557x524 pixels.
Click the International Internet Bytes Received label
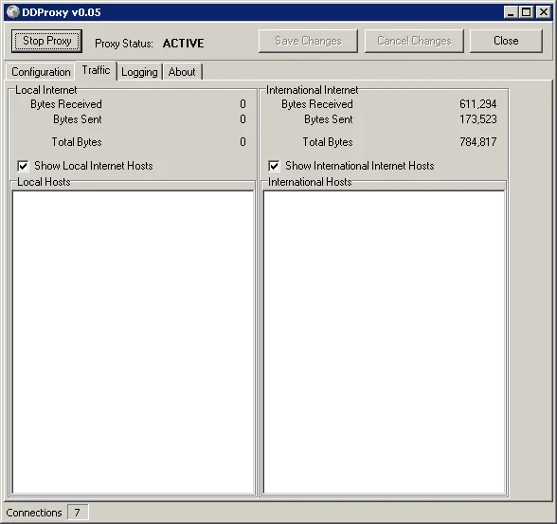click(317, 104)
